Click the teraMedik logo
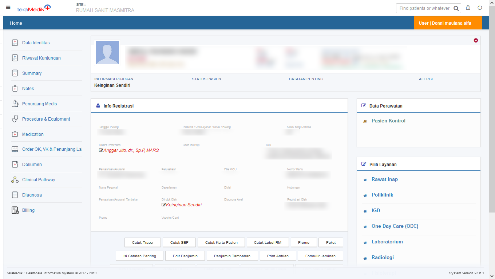 tap(34, 8)
